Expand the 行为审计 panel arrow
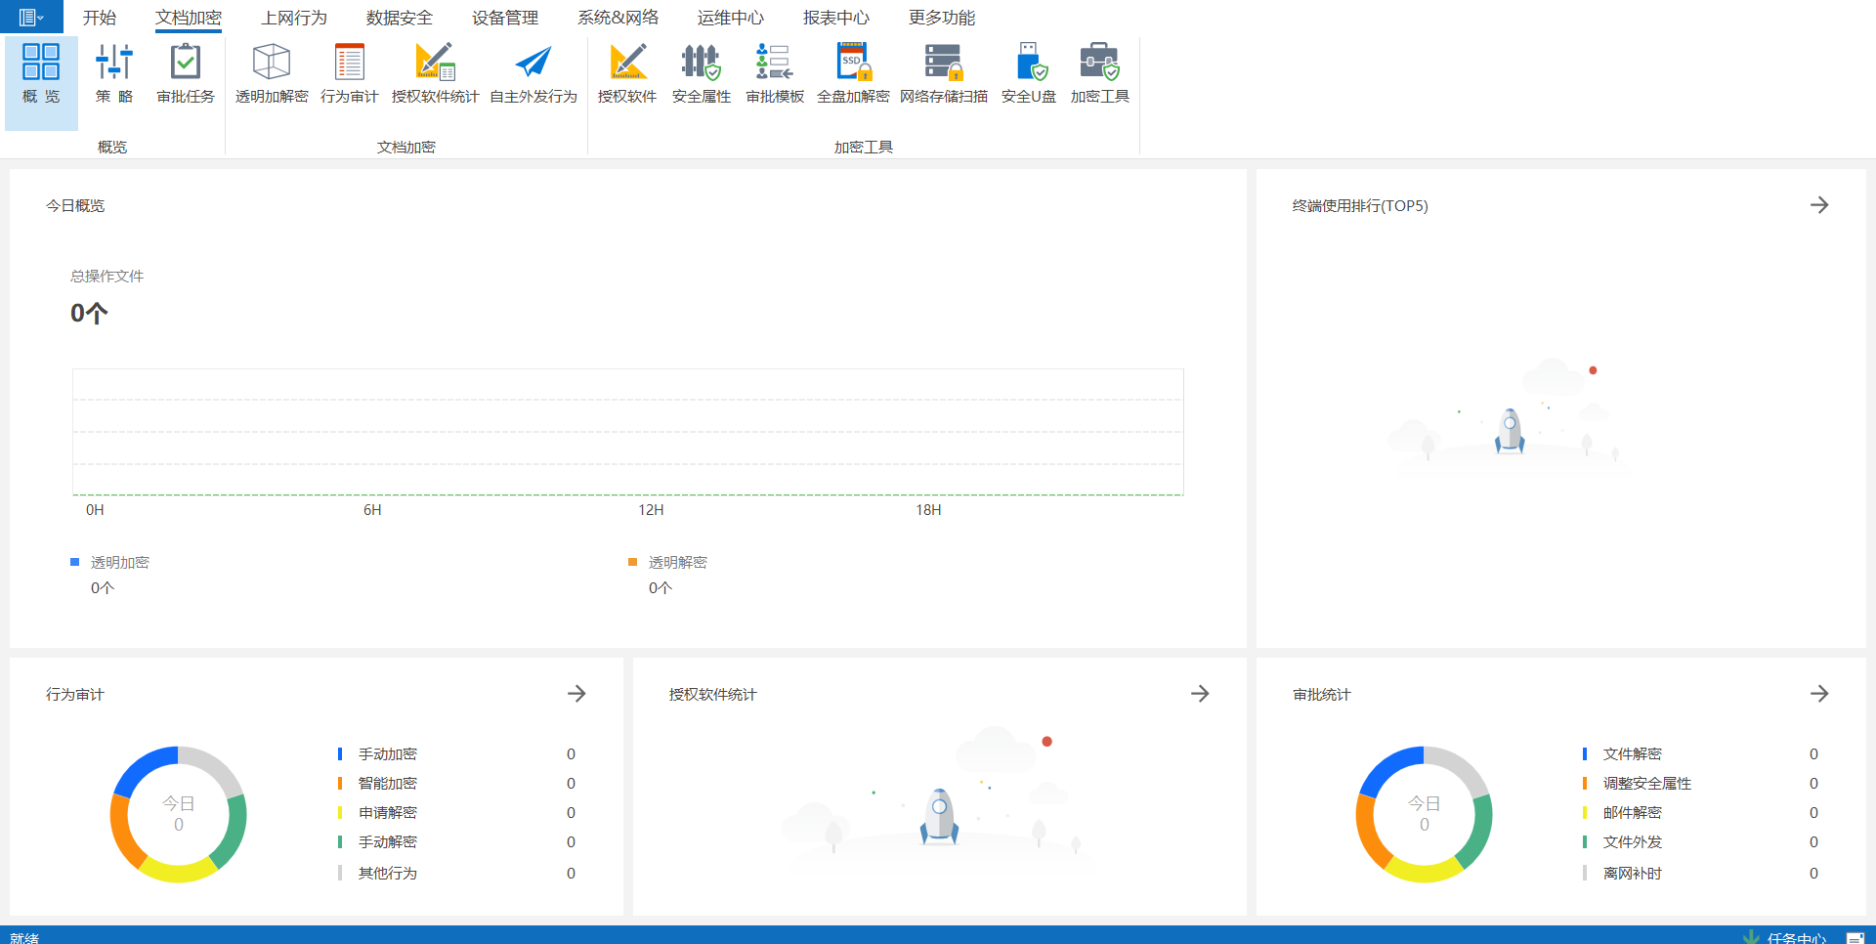1876x944 pixels. click(x=576, y=694)
